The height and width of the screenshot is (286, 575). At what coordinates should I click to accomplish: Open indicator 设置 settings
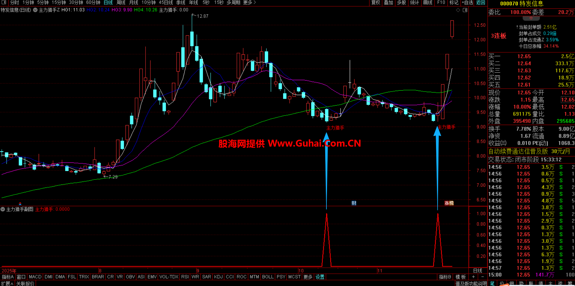[320, 277]
